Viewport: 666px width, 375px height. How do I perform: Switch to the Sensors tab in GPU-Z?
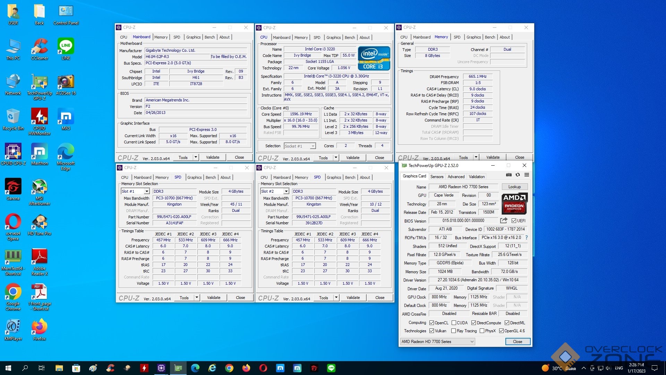click(x=437, y=177)
